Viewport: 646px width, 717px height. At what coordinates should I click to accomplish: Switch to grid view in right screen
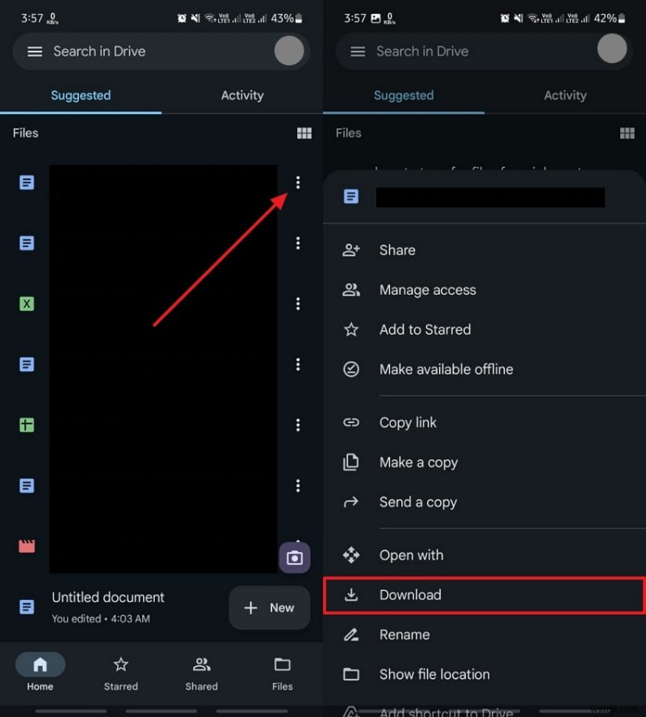[627, 133]
